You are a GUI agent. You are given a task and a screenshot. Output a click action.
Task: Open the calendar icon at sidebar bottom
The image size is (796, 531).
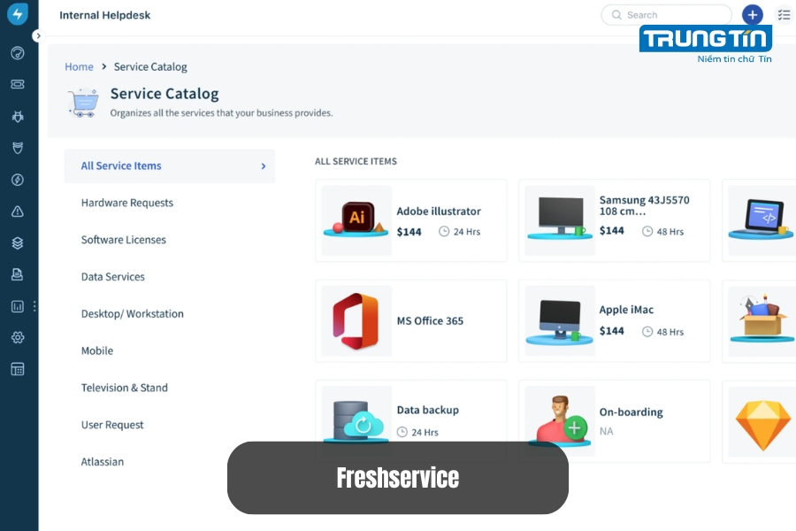17,369
